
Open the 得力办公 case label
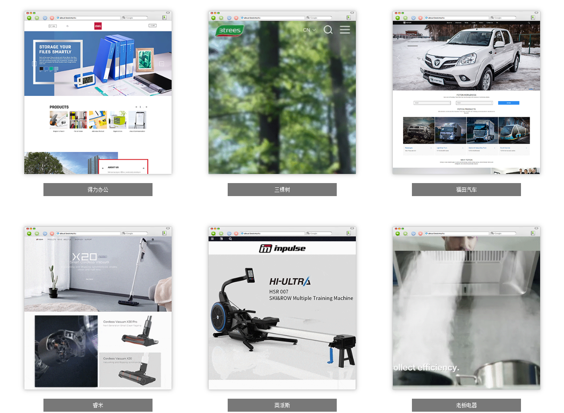(x=98, y=190)
